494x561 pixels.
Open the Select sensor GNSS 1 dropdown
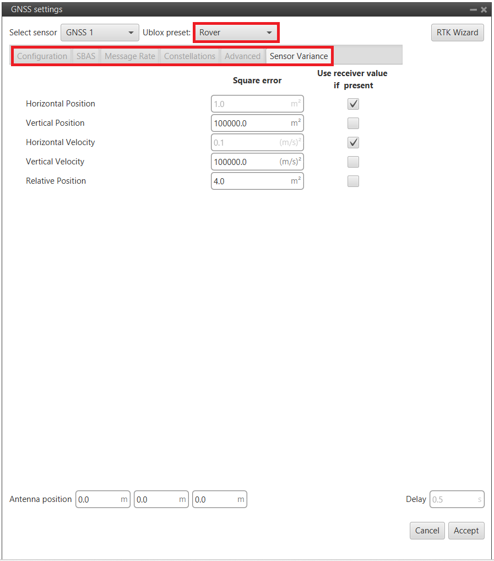tap(100, 33)
